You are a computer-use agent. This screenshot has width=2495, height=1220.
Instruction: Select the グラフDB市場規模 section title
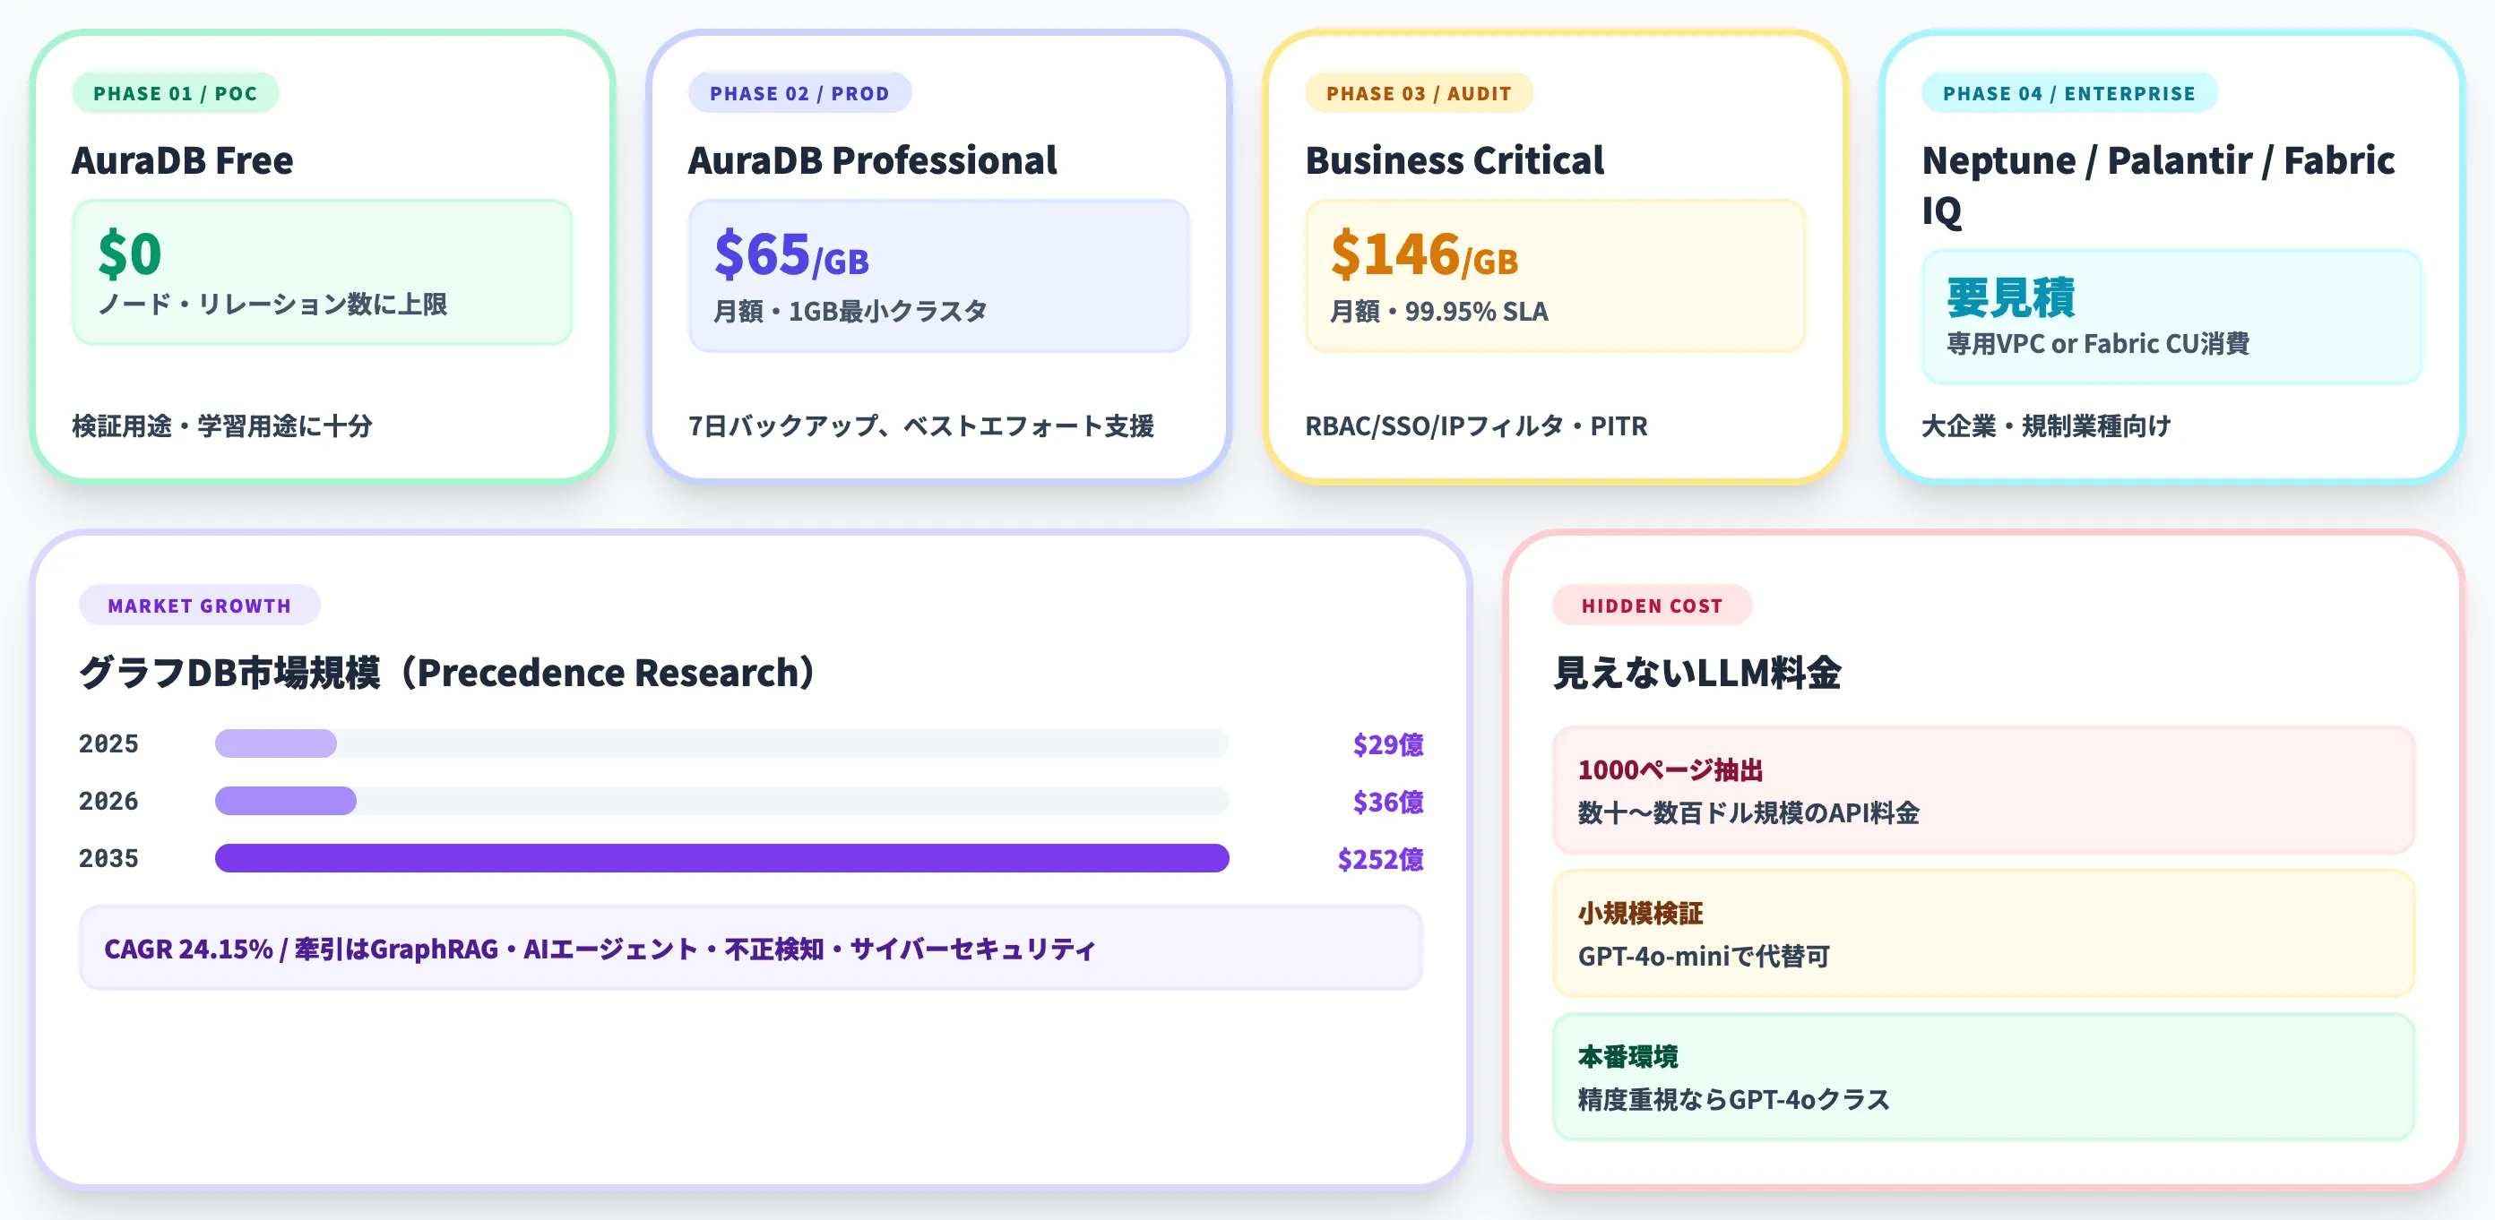click(x=445, y=671)
